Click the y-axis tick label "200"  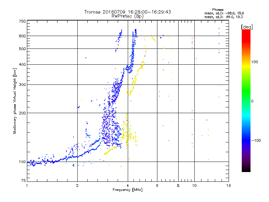(22, 113)
